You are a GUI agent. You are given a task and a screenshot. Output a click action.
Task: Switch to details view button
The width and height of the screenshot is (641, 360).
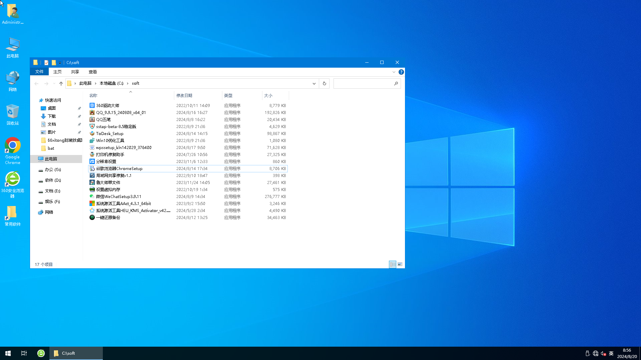(393, 264)
